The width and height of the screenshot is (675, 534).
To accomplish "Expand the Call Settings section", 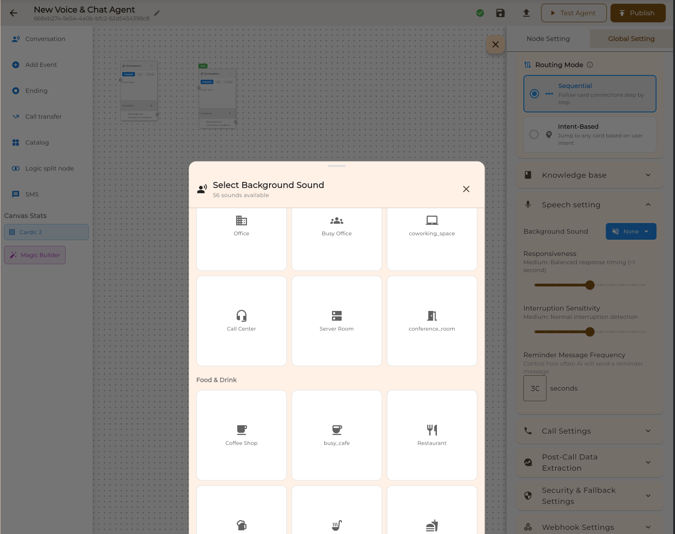I will pyautogui.click(x=590, y=431).
